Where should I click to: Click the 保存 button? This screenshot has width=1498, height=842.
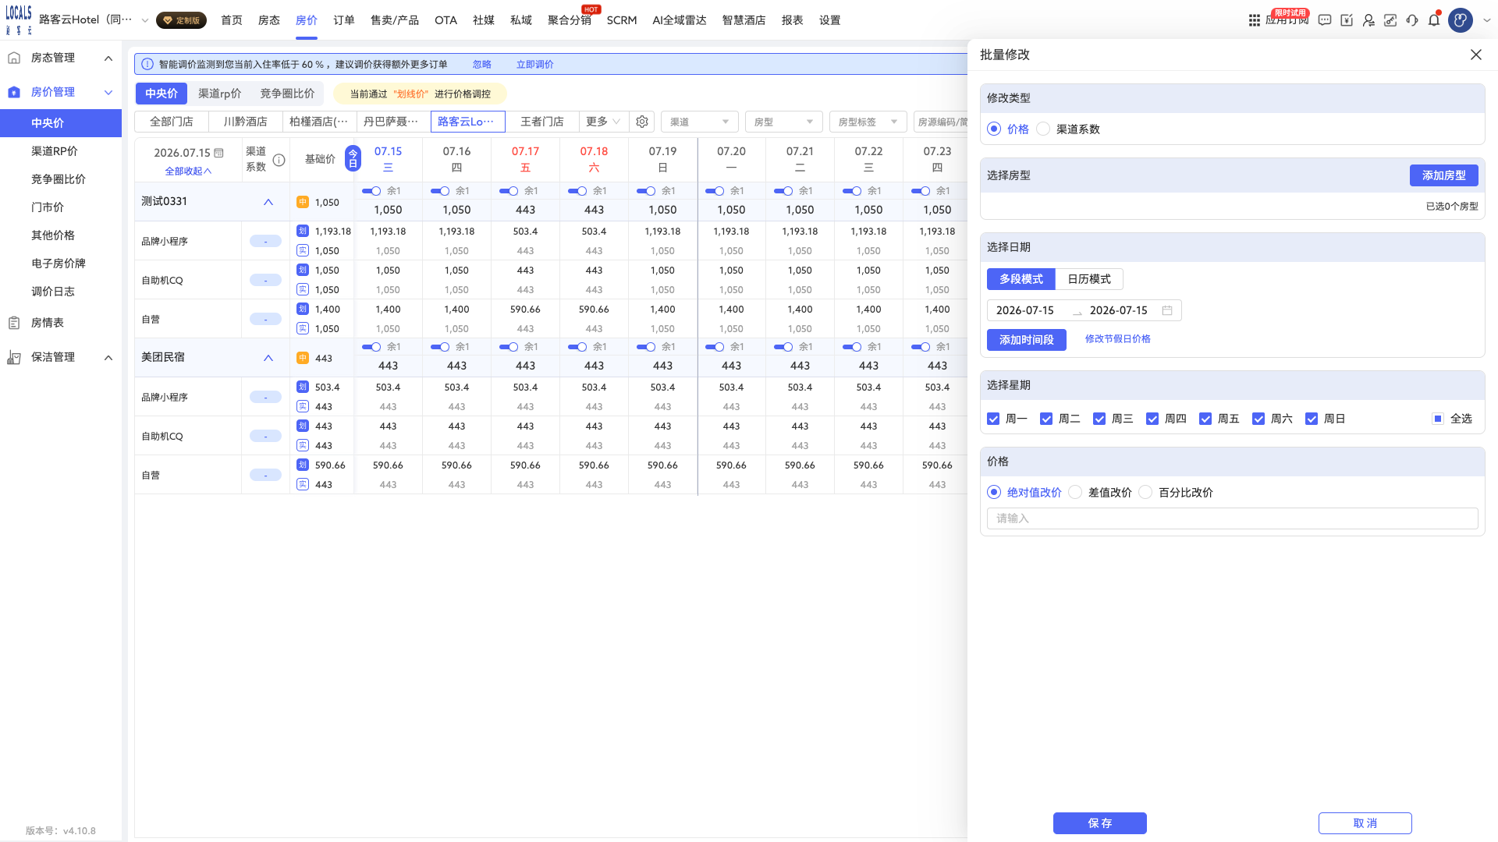[x=1100, y=823]
